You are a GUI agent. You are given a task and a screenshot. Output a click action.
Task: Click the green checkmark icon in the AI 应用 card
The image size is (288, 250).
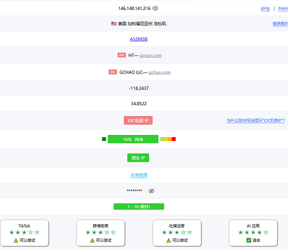(249, 240)
